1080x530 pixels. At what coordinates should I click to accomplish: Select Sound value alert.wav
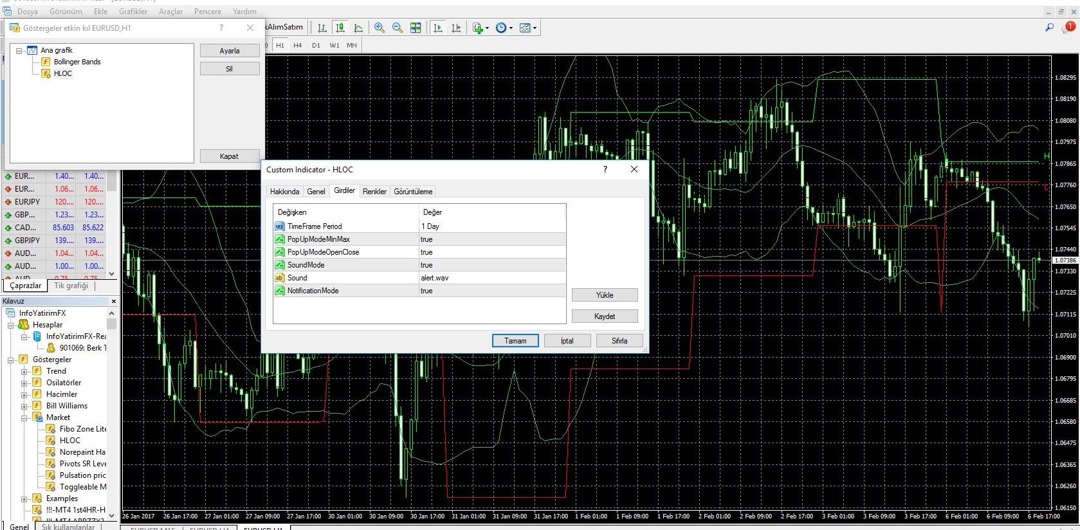tap(492, 278)
